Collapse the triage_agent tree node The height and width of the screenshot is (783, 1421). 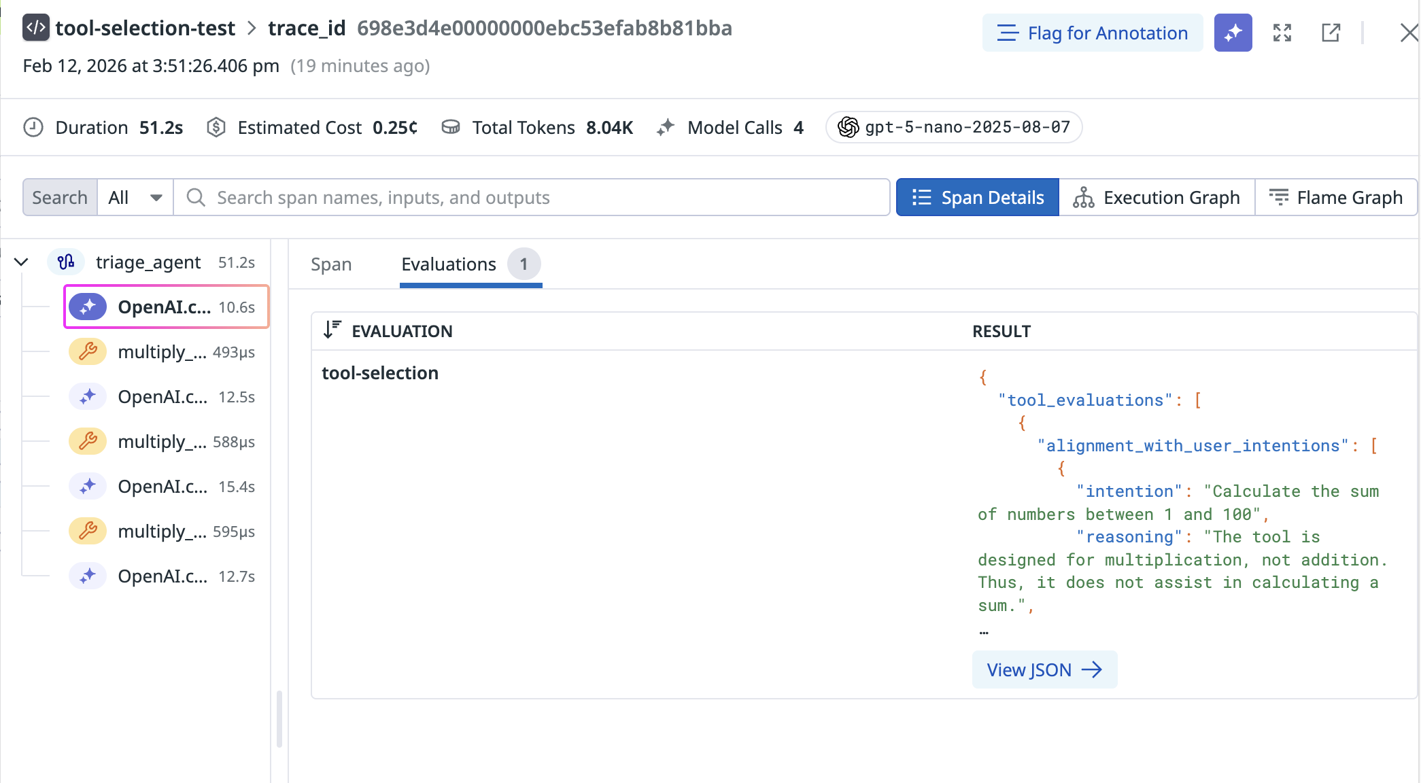(x=21, y=262)
